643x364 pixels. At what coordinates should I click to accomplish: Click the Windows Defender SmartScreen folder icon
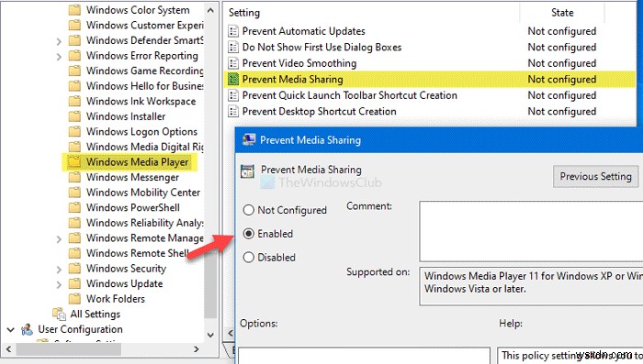pos(74,40)
